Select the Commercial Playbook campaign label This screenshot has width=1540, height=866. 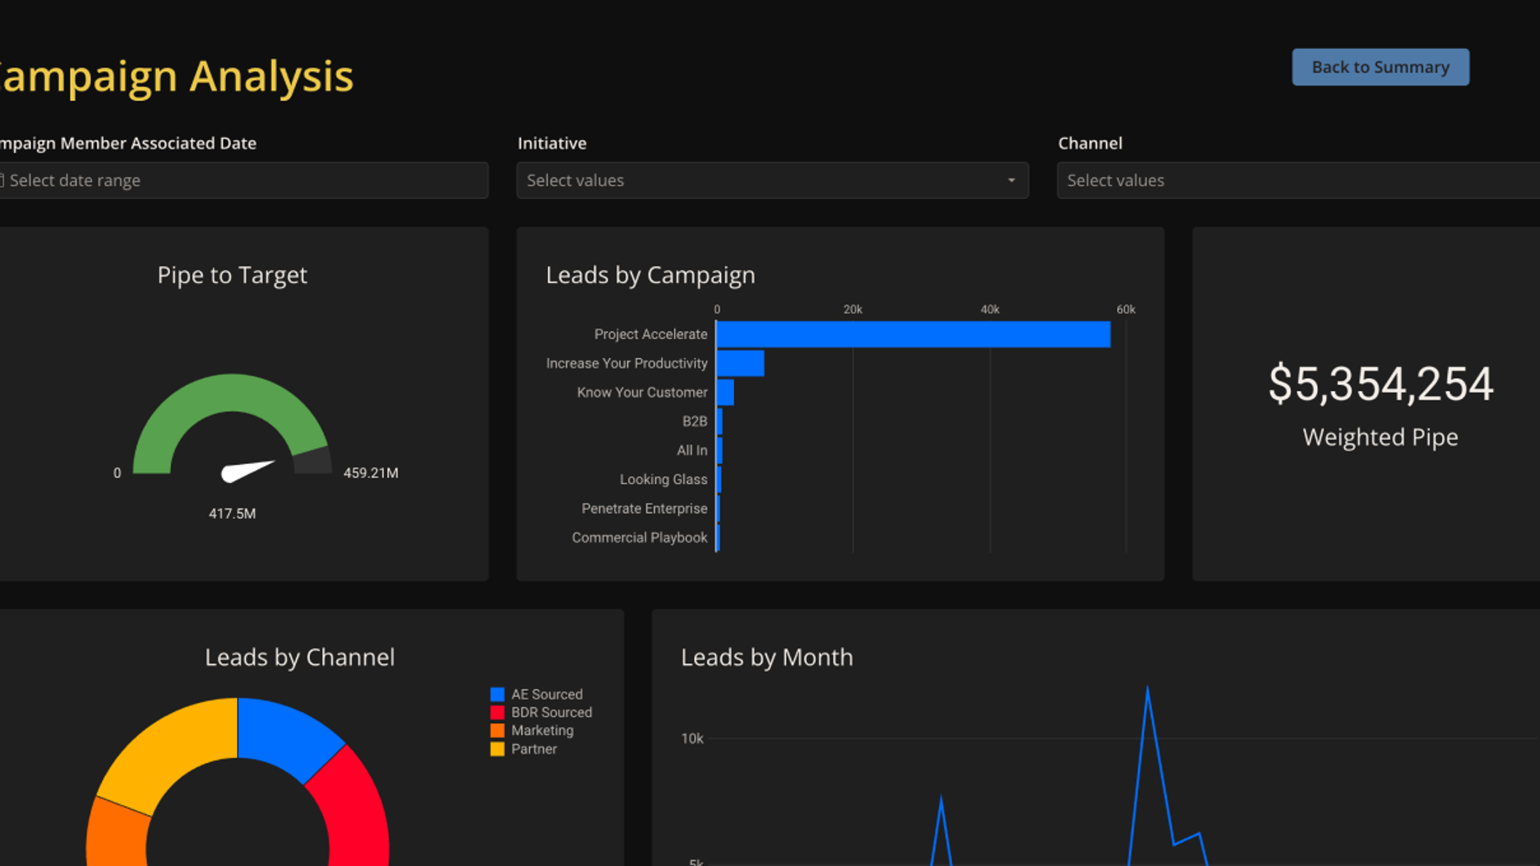[x=639, y=537]
